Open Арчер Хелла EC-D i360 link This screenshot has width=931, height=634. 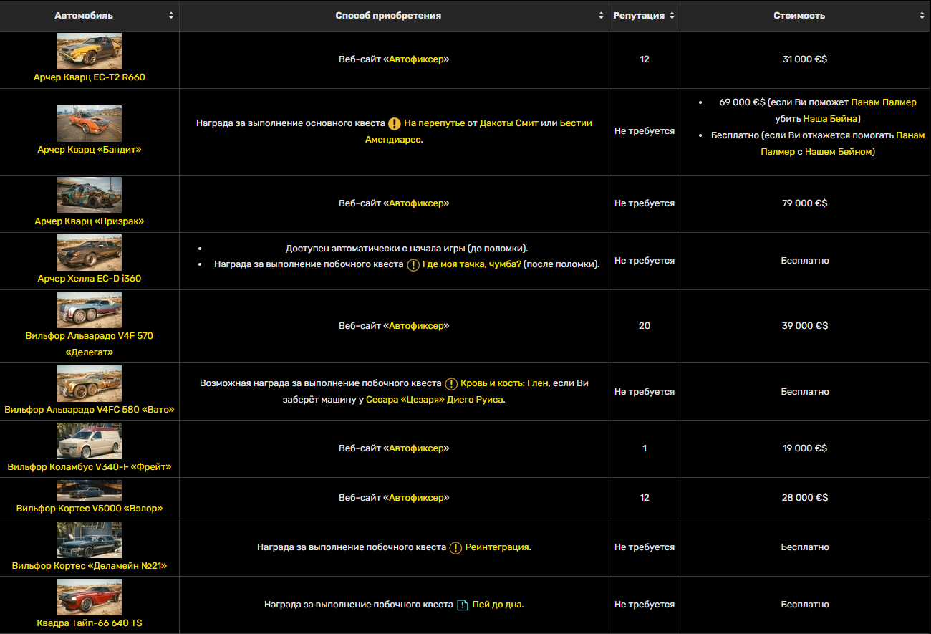(x=90, y=279)
